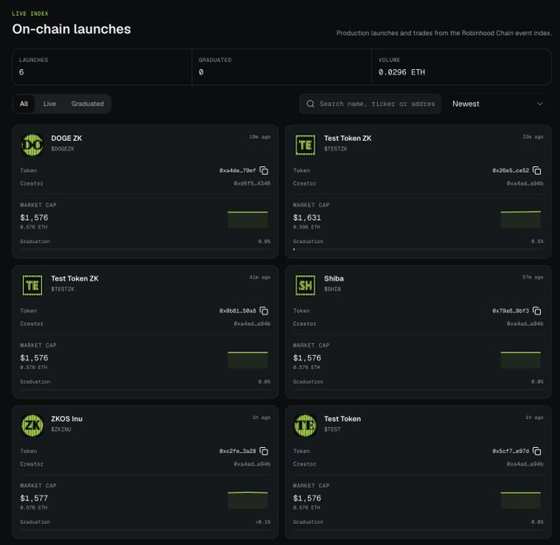Click the sparkline beside $1,631 market cap
Viewport: 560px width, 545px height.
coord(520,220)
